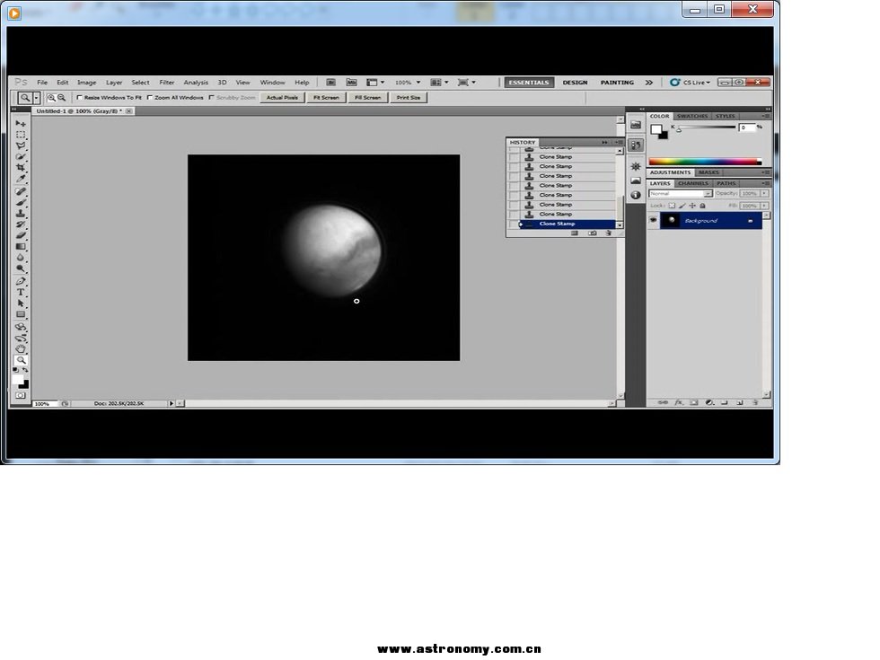Toggle Quick Mask mode icon
The width and height of the screenshot is (880, 660).
[21, 395]
